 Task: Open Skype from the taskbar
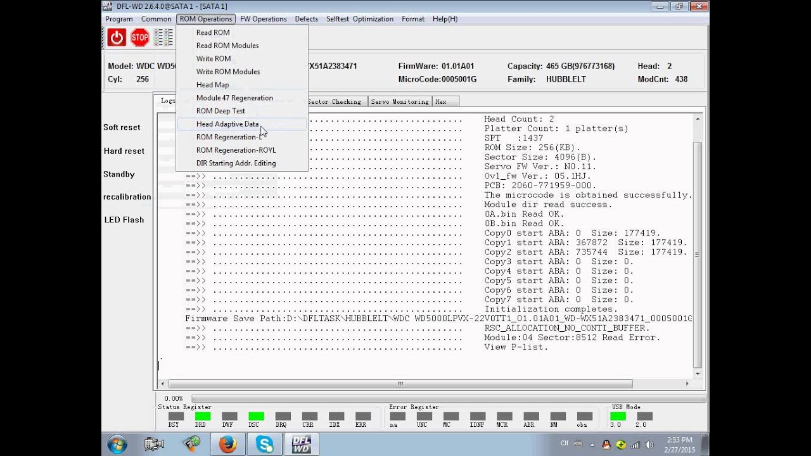pos(265,445)
